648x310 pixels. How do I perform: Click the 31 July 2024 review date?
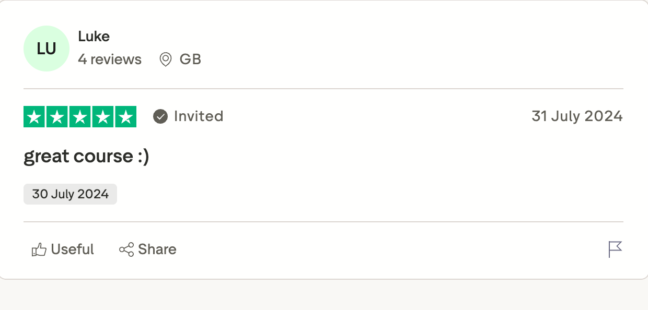pos(577,116)
